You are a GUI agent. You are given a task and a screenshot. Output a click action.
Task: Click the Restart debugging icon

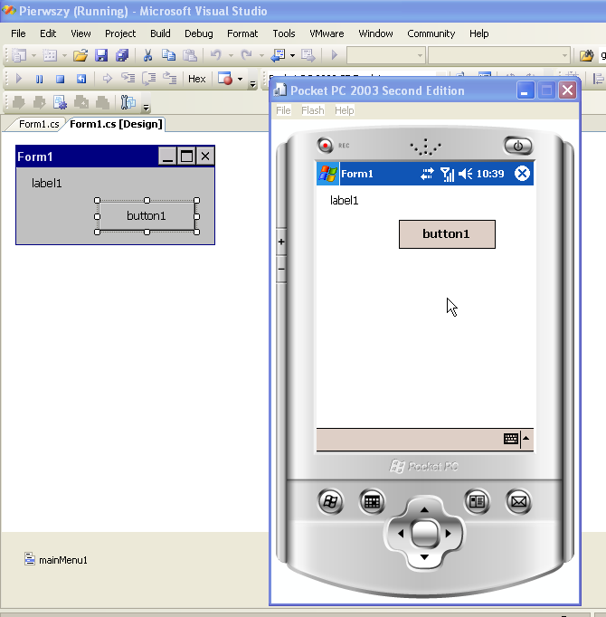pyautogui.click(x=81, y=79)
